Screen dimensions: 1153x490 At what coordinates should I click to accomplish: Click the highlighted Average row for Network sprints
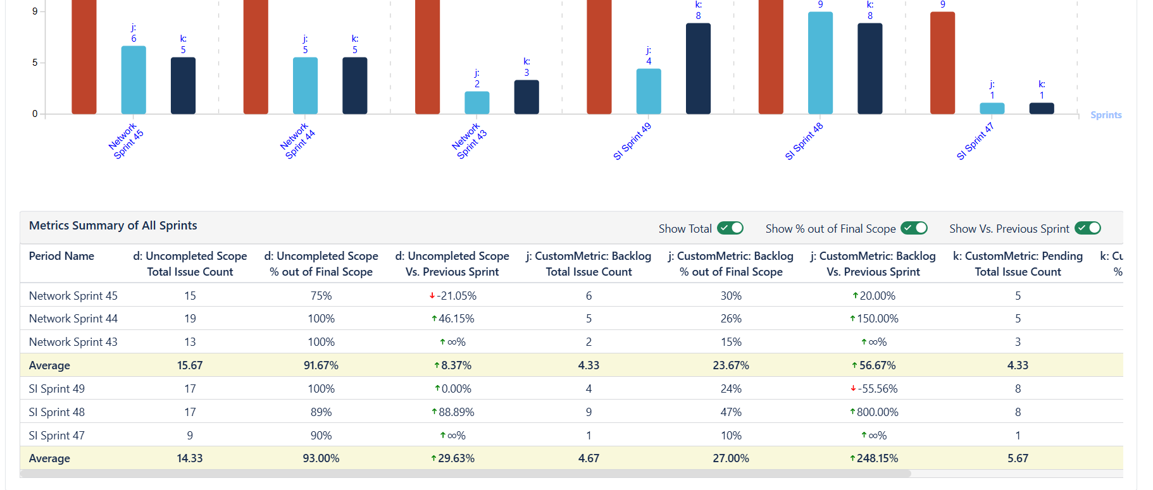click(49, 365)
